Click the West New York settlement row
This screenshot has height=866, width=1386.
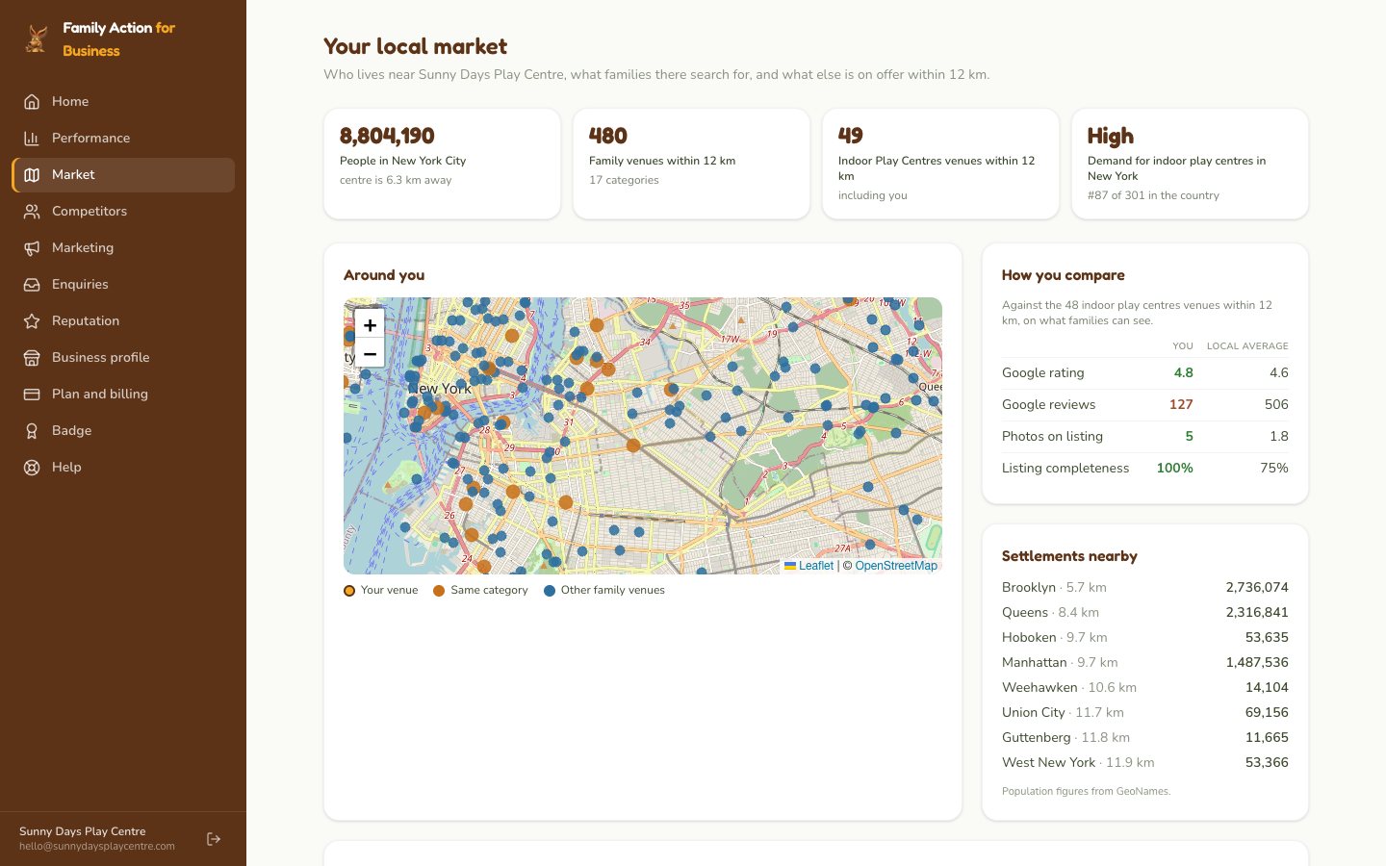click(1145, 762)
